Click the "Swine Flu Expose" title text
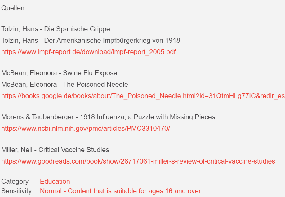This screenshot has height=197, width=285. tap(90, 73)
